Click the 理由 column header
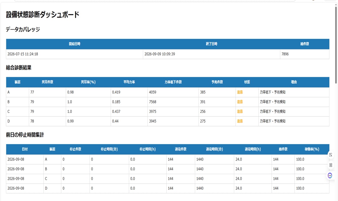 294,82
